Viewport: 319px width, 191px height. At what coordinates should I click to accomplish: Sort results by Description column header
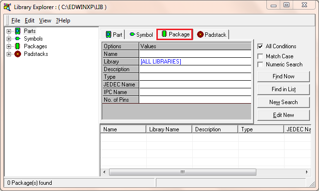click(x=215, y=129)
